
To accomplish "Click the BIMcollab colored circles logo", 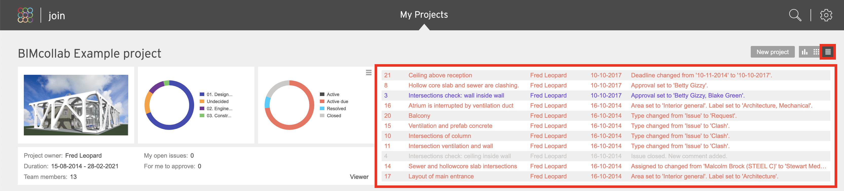I will [x=25, y=15].
